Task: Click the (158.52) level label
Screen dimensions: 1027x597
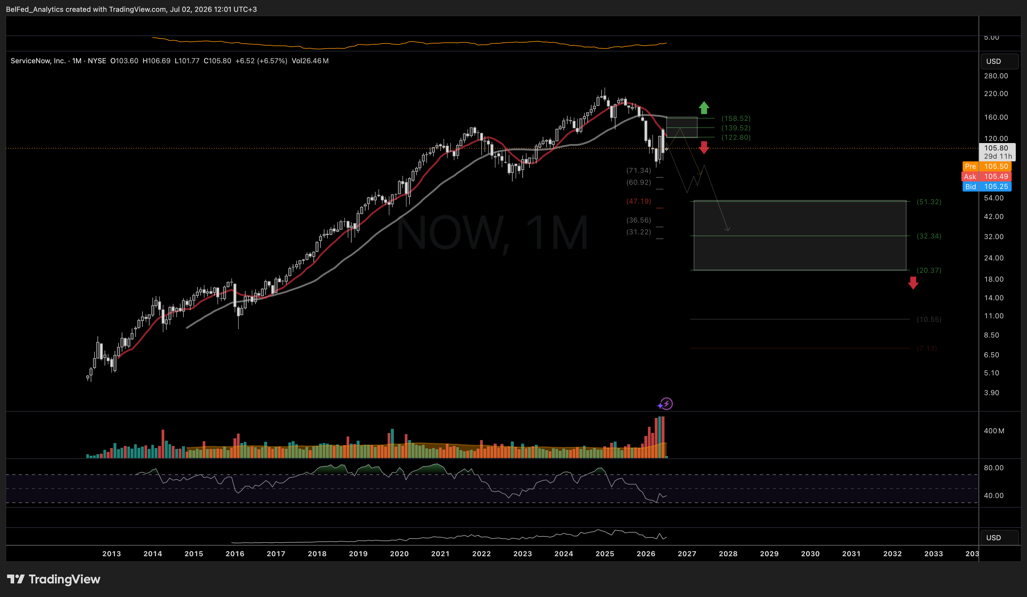Action: (x=736, y=118)
